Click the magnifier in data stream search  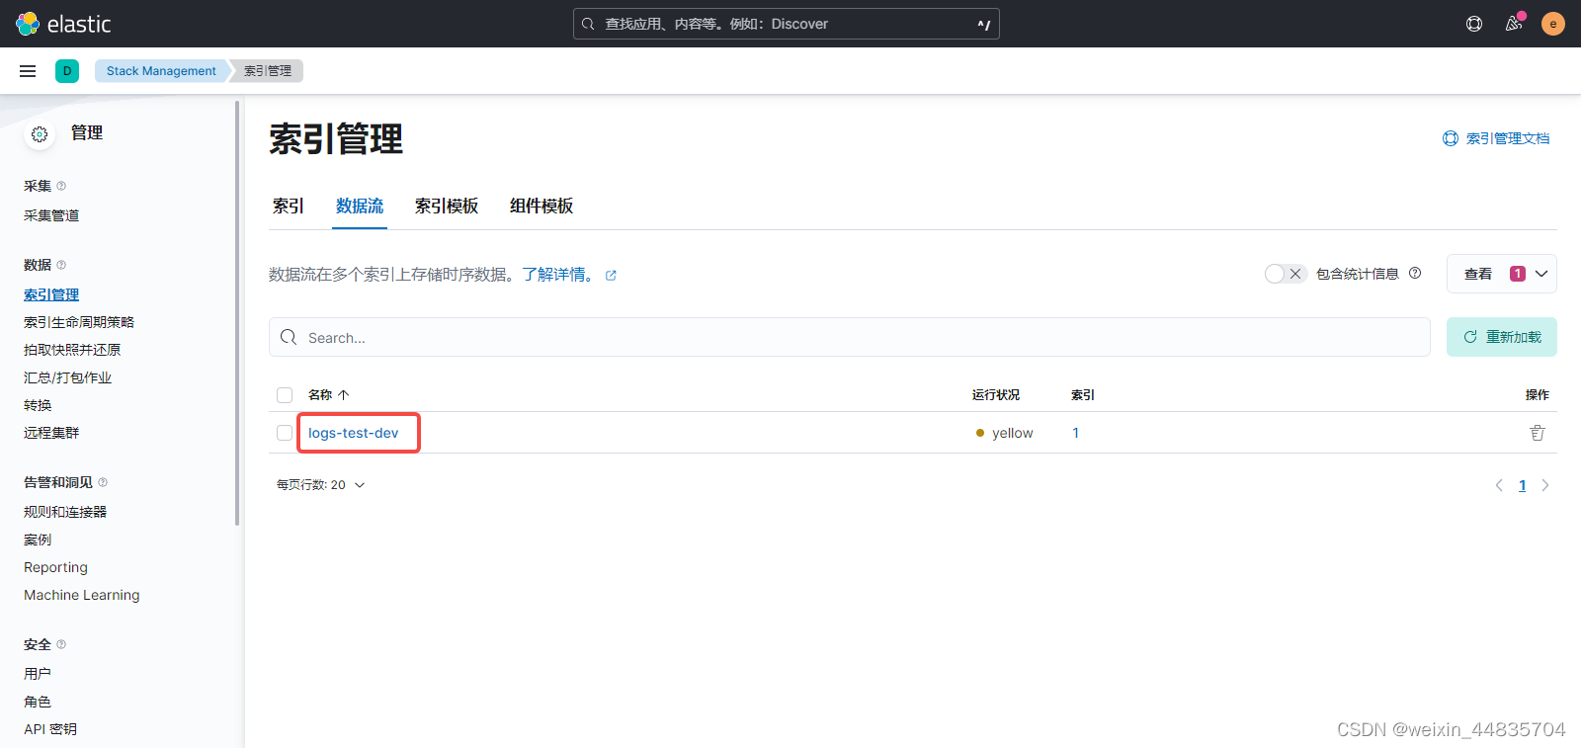[289, 337]
